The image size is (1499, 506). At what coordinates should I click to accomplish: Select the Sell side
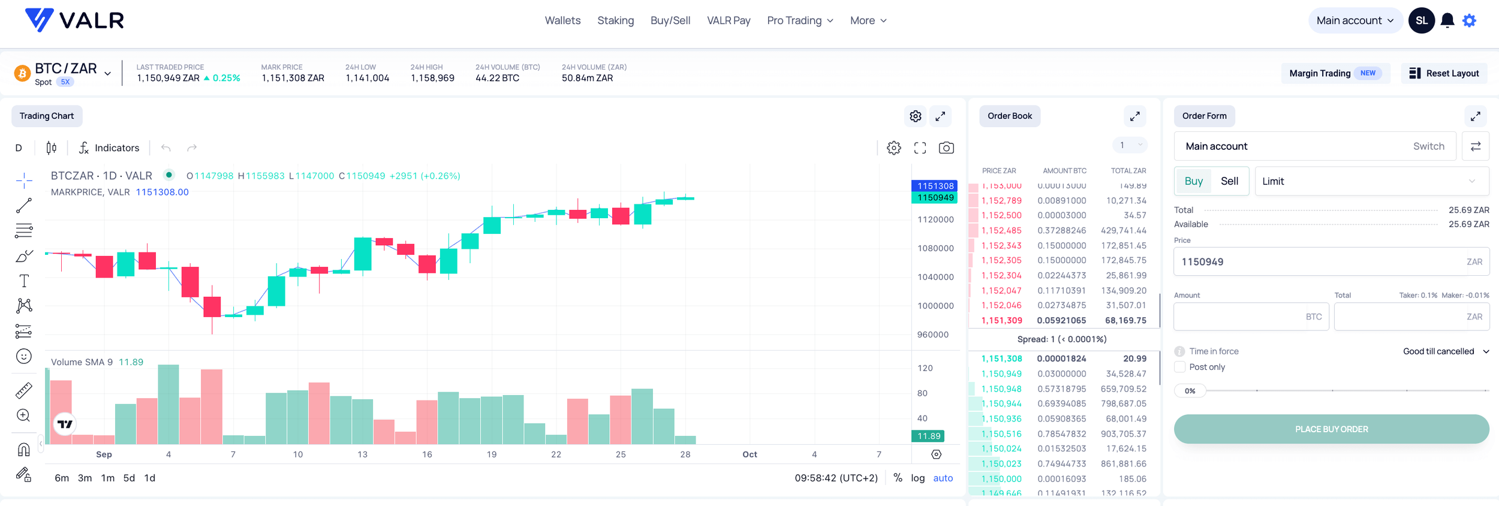1229,181
